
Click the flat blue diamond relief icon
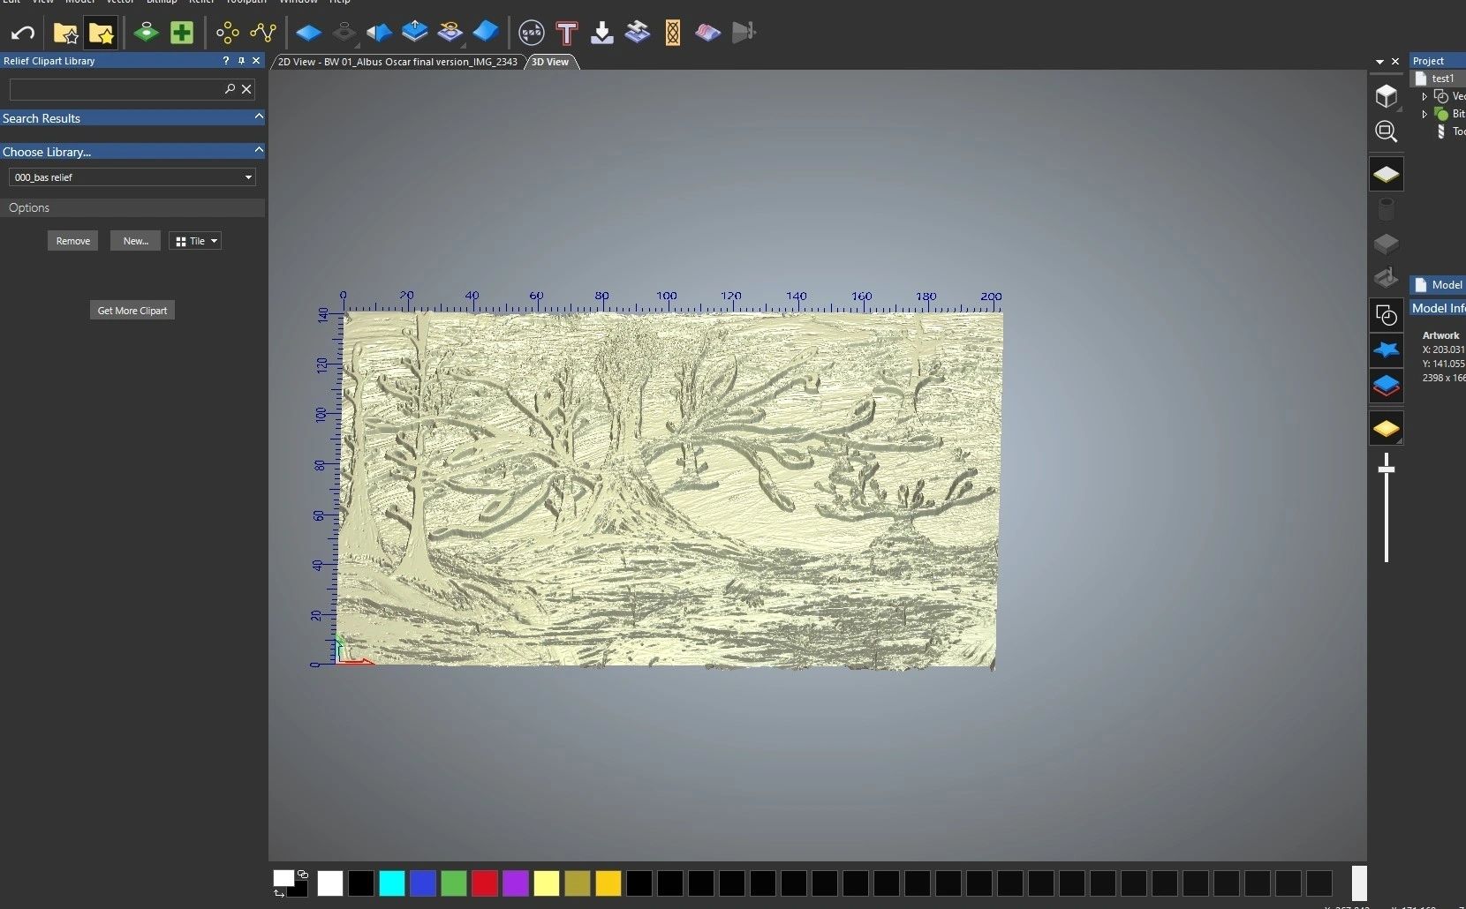click(308, 34)
